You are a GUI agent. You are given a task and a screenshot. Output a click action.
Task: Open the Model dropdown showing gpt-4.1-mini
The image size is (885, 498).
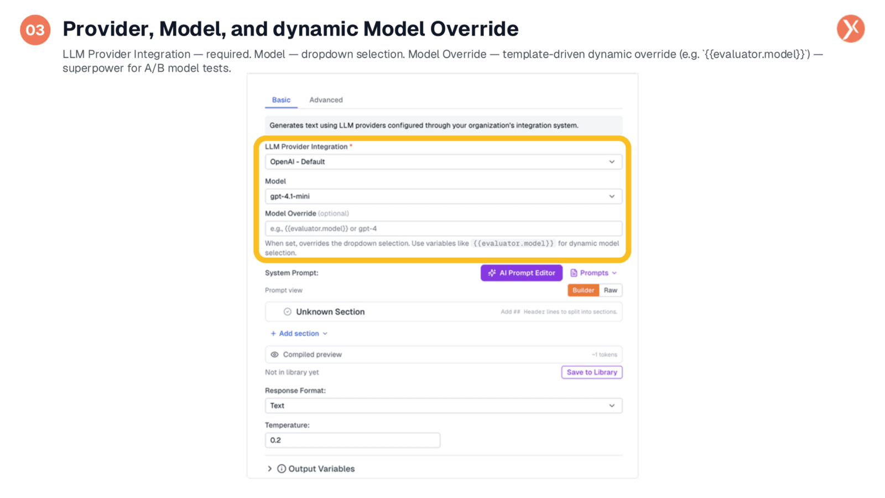pyautogui.click(x=444, y=196)
